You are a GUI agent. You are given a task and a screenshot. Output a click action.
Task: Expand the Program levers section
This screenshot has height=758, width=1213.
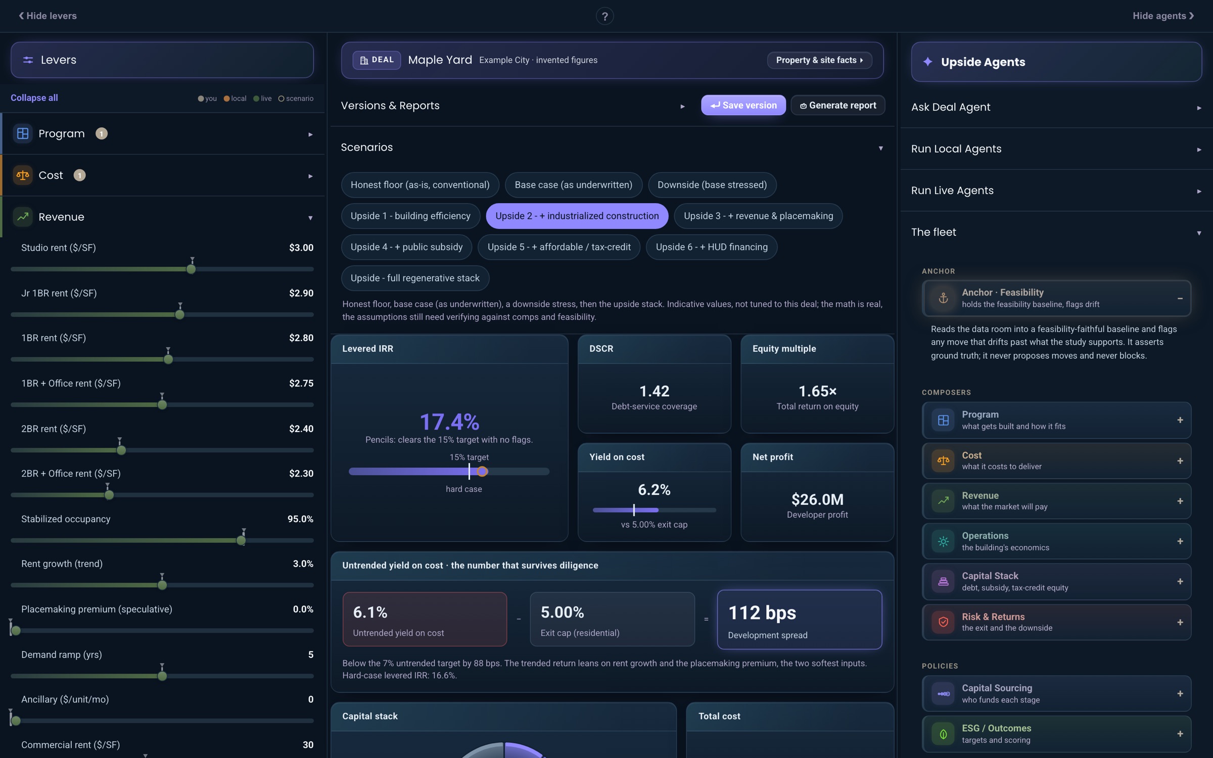(310, 134)
